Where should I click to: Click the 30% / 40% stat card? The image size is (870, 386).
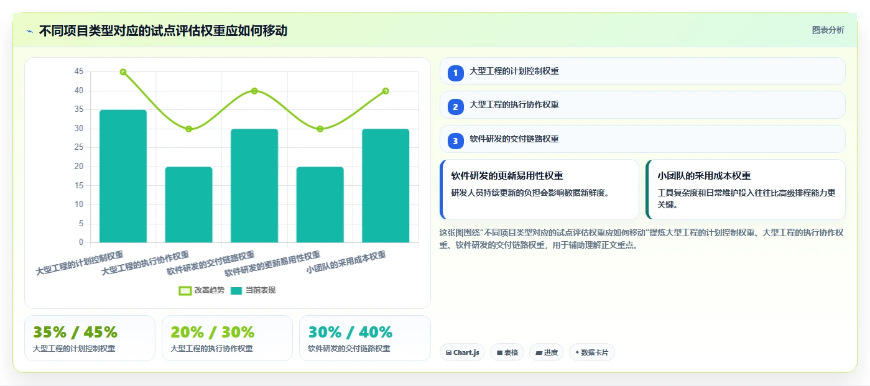[x=365, y=338]
